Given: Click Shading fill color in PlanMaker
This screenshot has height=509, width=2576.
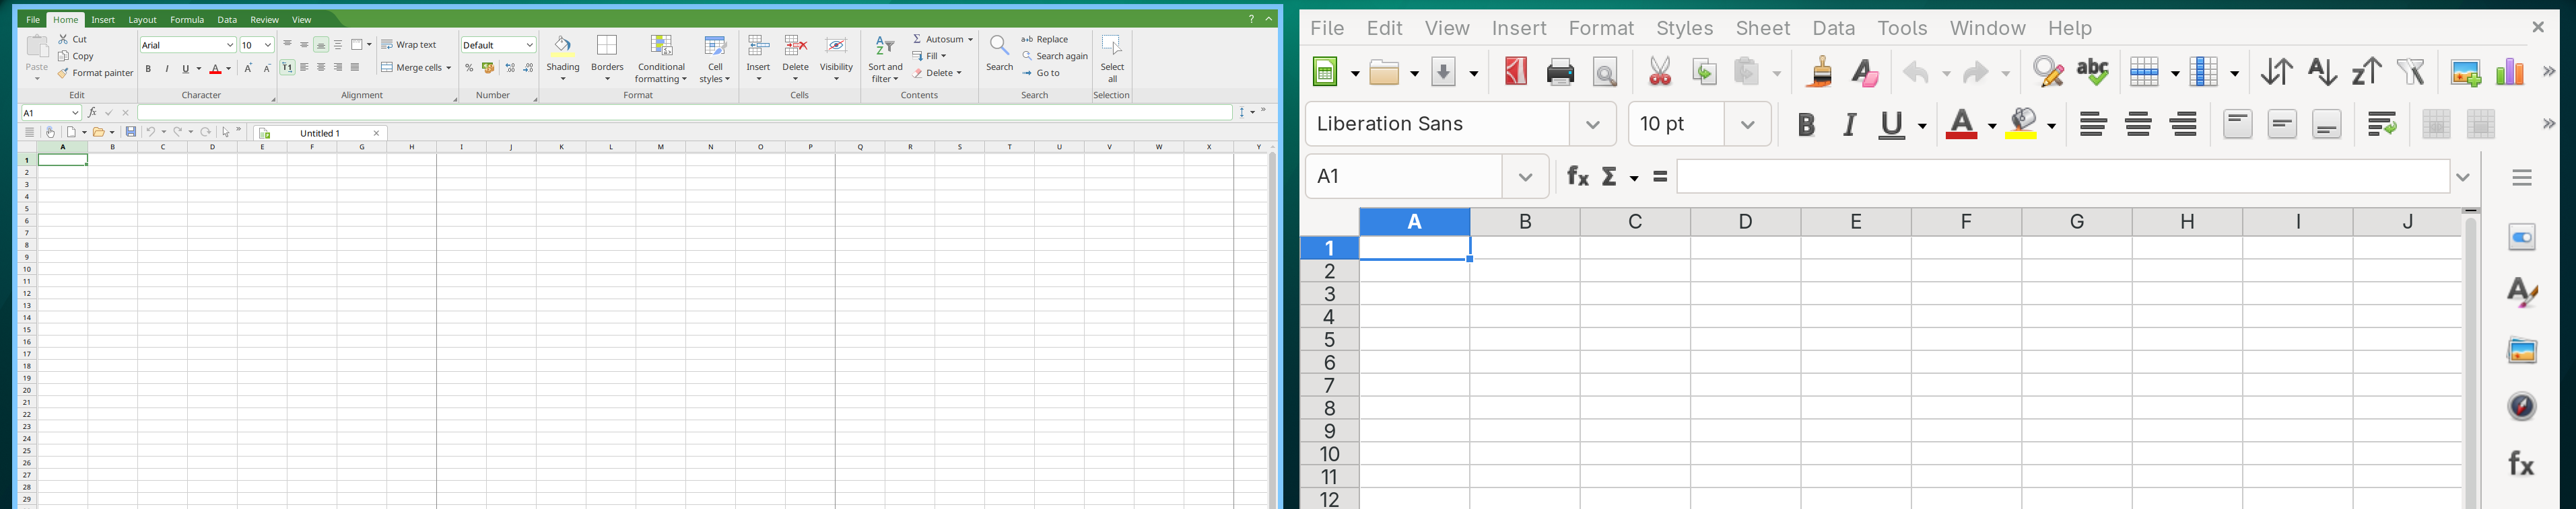Looking at the screenshot, I should point(563,58).
